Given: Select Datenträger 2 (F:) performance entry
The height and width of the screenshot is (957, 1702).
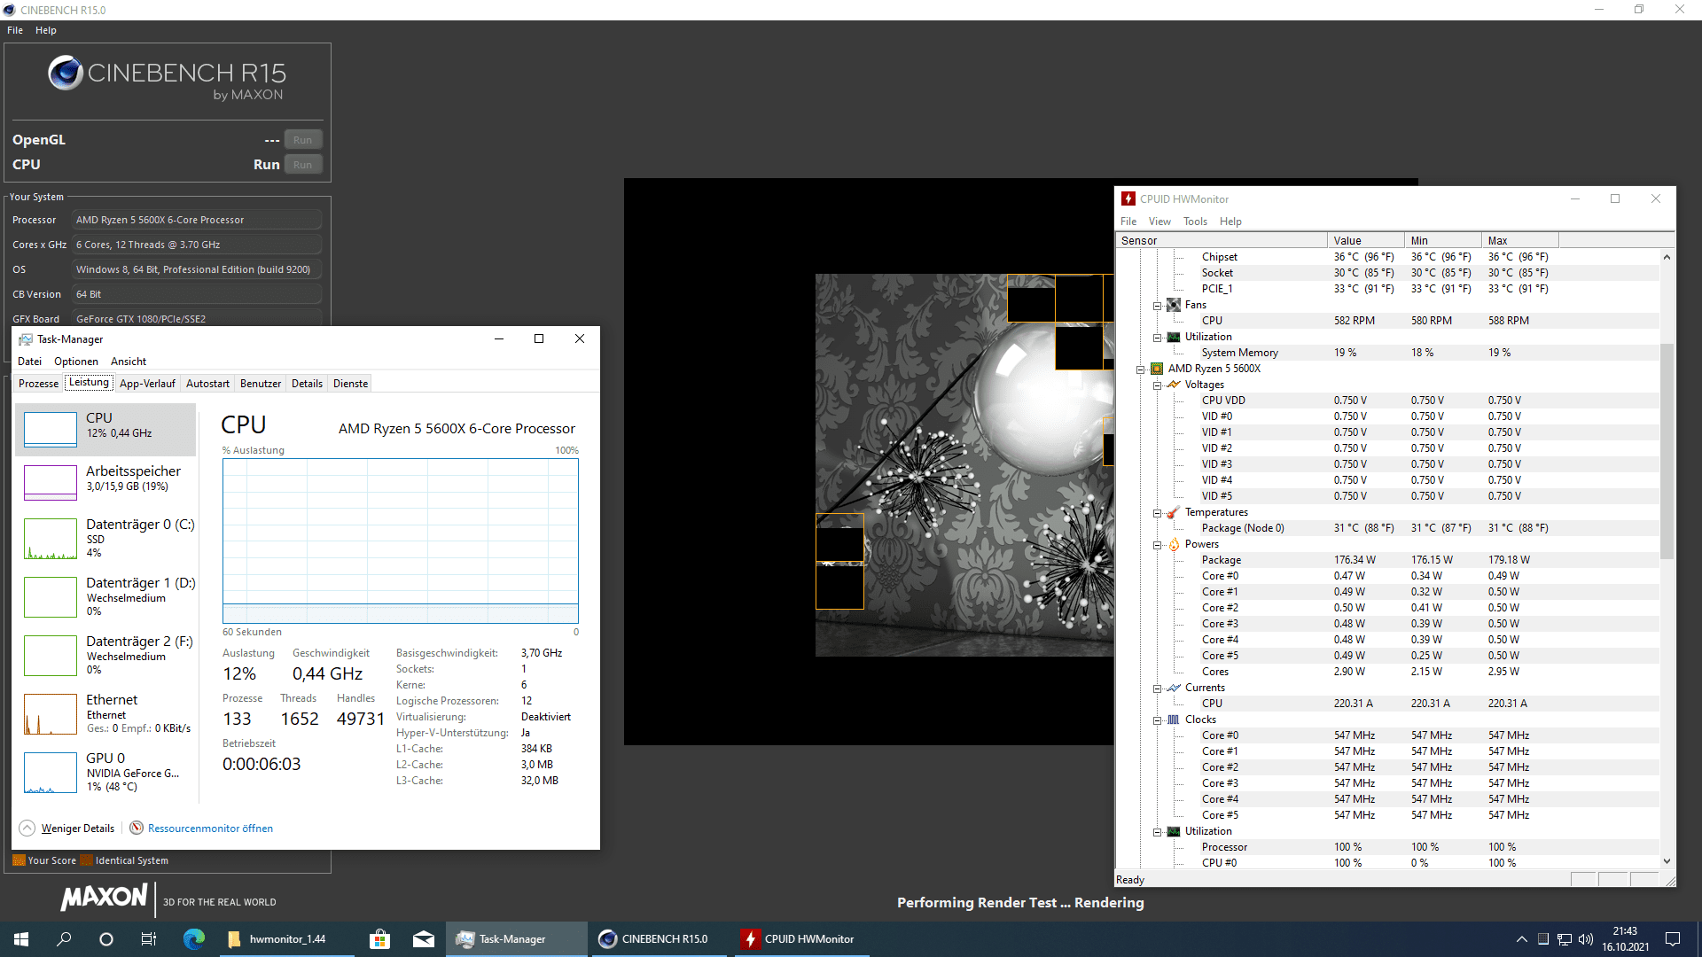Looking at the screenshot, I should coord(105,655).
